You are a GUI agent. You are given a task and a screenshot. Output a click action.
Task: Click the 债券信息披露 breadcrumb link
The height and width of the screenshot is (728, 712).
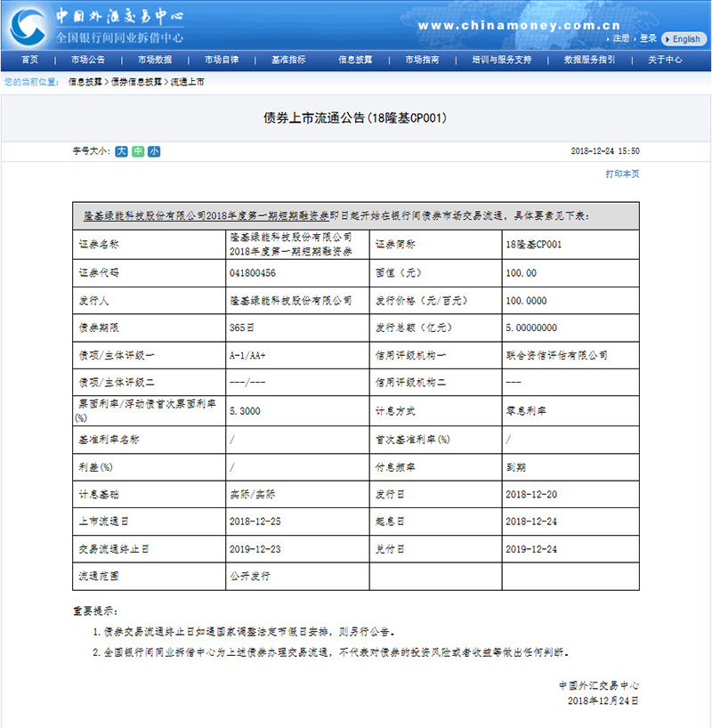[137, 81]
